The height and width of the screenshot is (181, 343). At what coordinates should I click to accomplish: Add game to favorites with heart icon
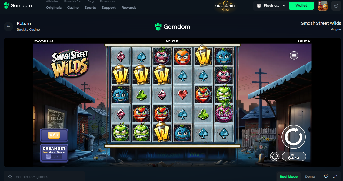326,176
